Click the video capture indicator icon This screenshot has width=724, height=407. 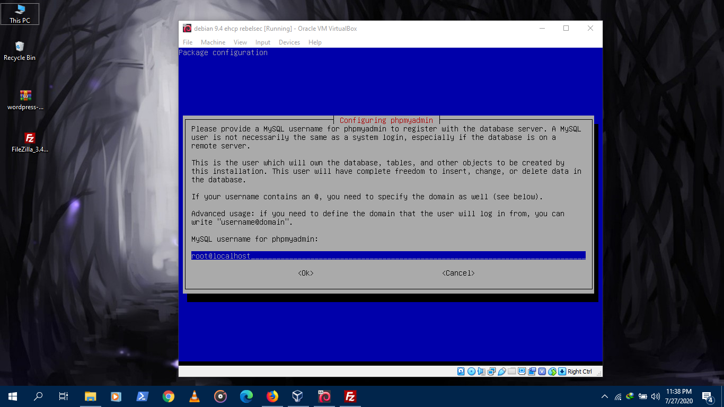click(532, 371)
